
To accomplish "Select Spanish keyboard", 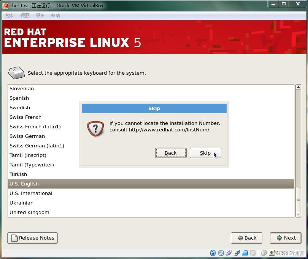I will (151, 98).
